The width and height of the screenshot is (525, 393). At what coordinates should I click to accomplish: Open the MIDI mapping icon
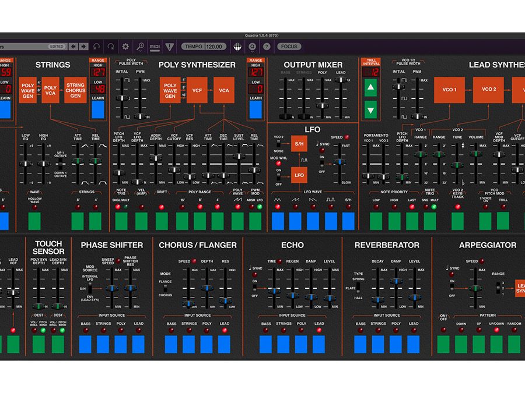point(155,47)
